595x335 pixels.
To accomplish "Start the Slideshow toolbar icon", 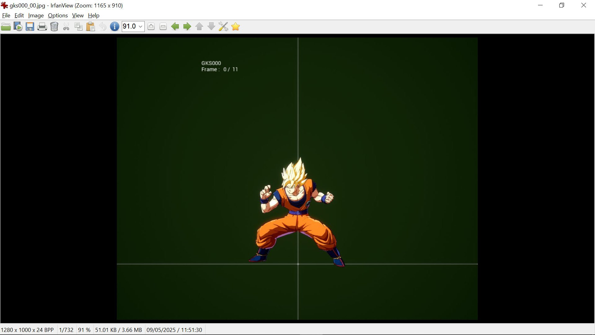I will click(18, 27).
